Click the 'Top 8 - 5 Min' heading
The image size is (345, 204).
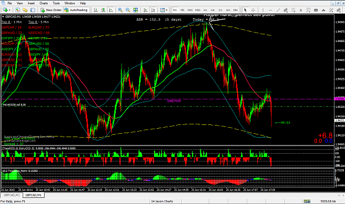pos(39,22)
